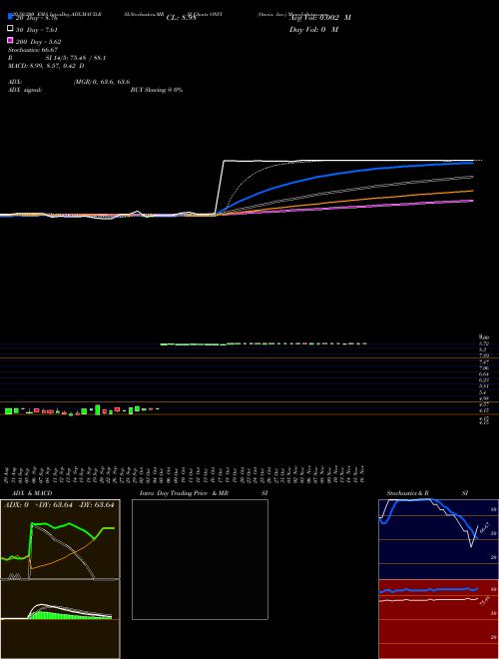Click the thick blue 20 Day average line
Image resolution: width=499 pixels, height=659 pixels.
coord(344,173)
